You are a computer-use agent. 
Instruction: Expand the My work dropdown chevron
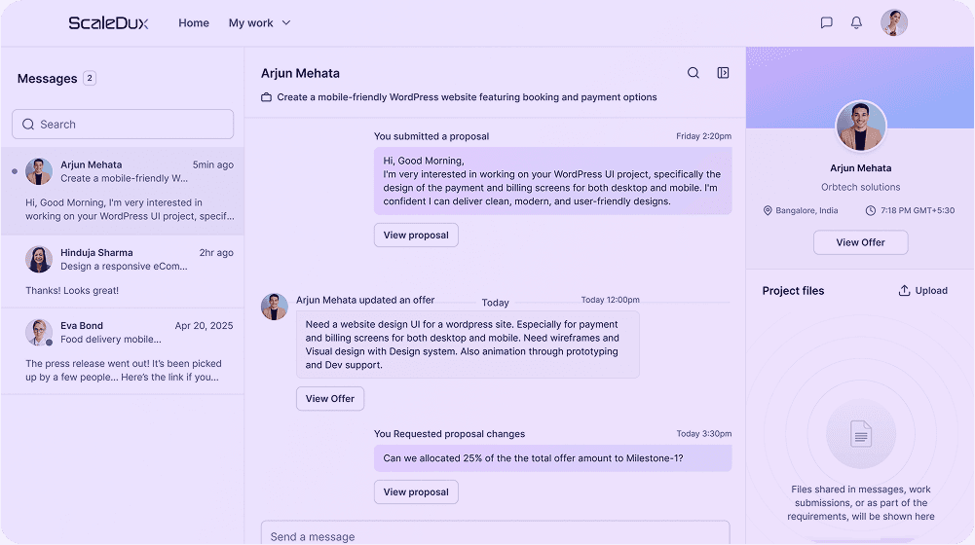tap(286, 23)
